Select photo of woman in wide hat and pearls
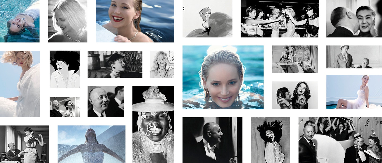This screenshot has width=382, height=163. click(x=153, y=124)
